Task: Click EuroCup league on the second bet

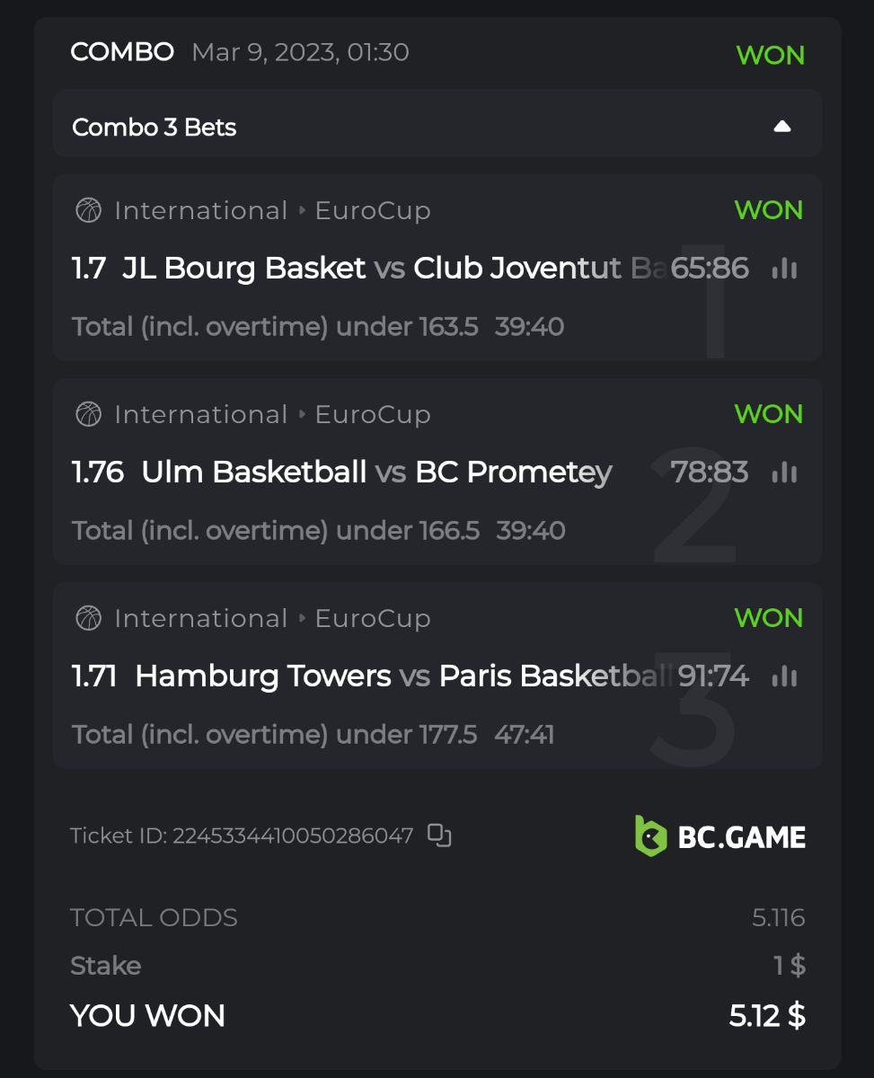Action: click(x=372, y=414)
